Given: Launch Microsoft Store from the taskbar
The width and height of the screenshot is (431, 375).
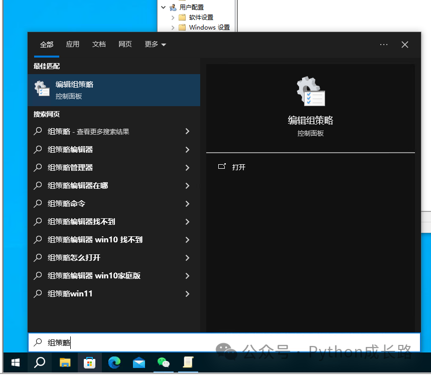Looking at the screenshot, I should tap(90, 362).
